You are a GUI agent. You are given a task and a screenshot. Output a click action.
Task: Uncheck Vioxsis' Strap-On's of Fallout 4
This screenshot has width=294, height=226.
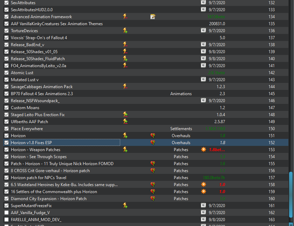tap(6, 38)
